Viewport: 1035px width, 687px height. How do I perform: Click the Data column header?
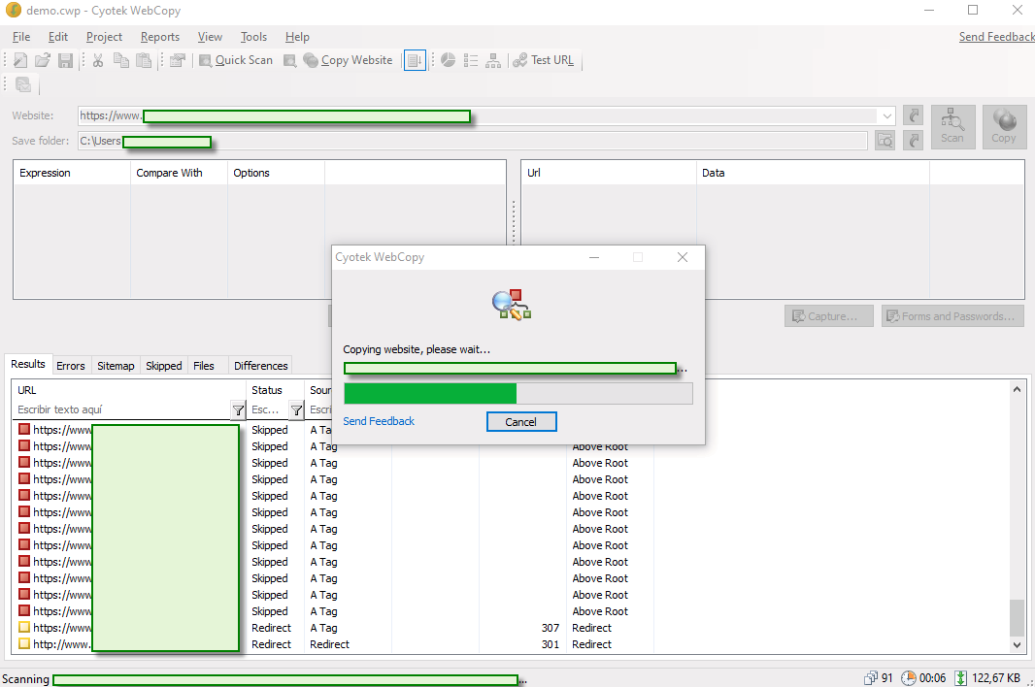pyautogui.click(x=813, y=173)
